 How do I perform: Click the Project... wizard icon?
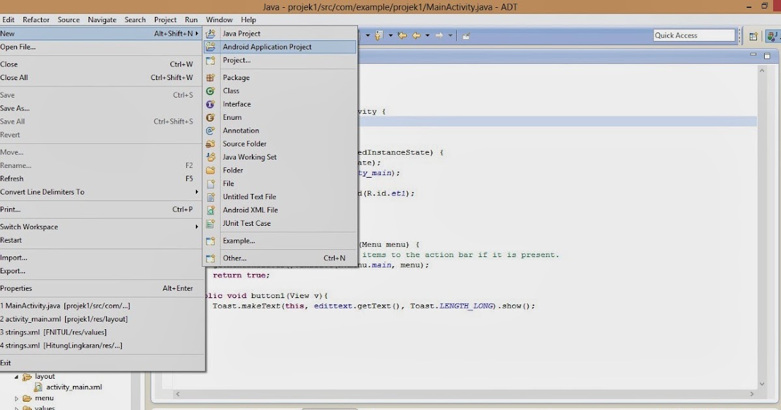pos(210,60)
